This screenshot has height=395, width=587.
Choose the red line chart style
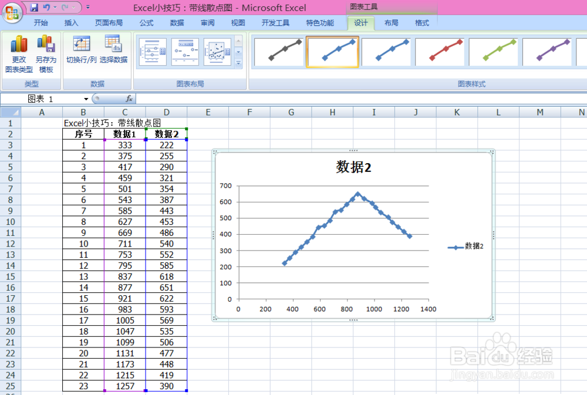[440, 52]
